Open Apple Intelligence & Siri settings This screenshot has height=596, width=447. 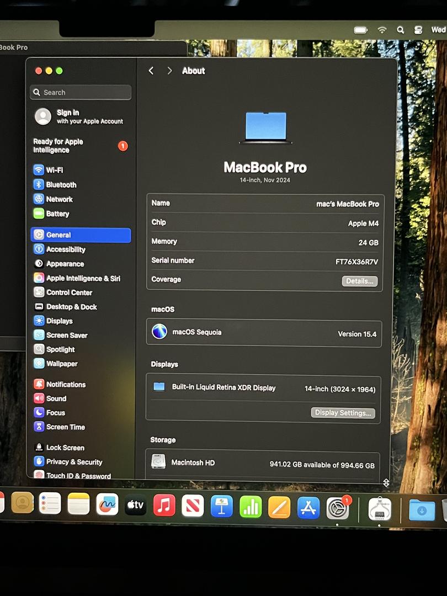77,278
